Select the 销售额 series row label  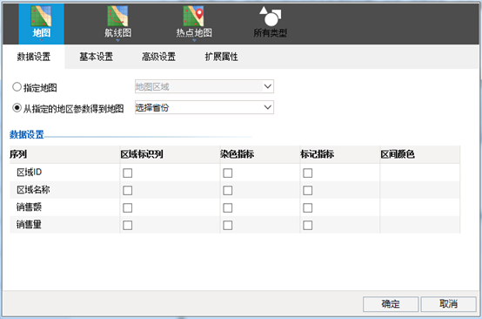[x=29, y=207]
